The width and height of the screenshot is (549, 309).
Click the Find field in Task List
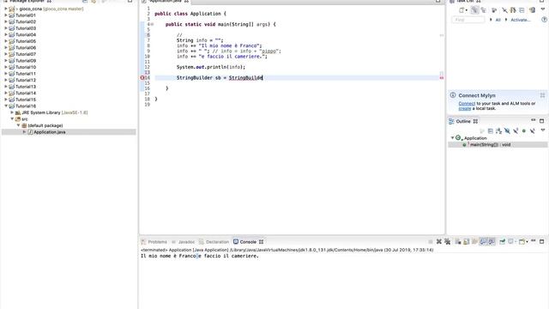tap(468, 20)
